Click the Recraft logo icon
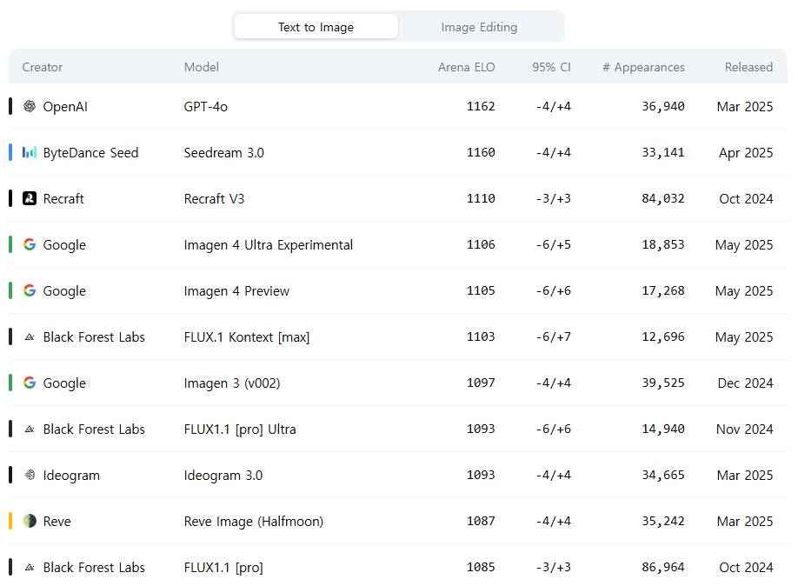The image size is (798, 586). 30,198
